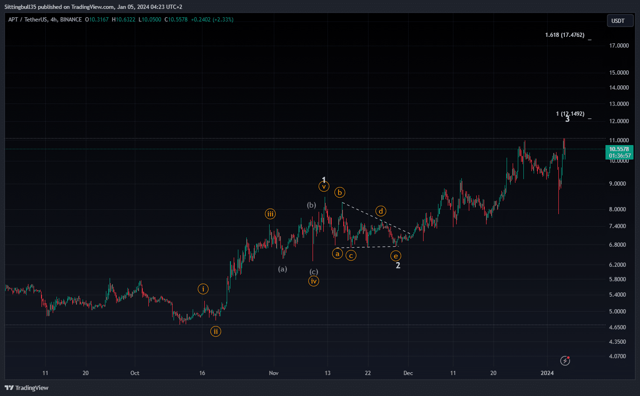Select the orange circled a triangle label
The image size is (640, 396).
click(x=337, y=254)
